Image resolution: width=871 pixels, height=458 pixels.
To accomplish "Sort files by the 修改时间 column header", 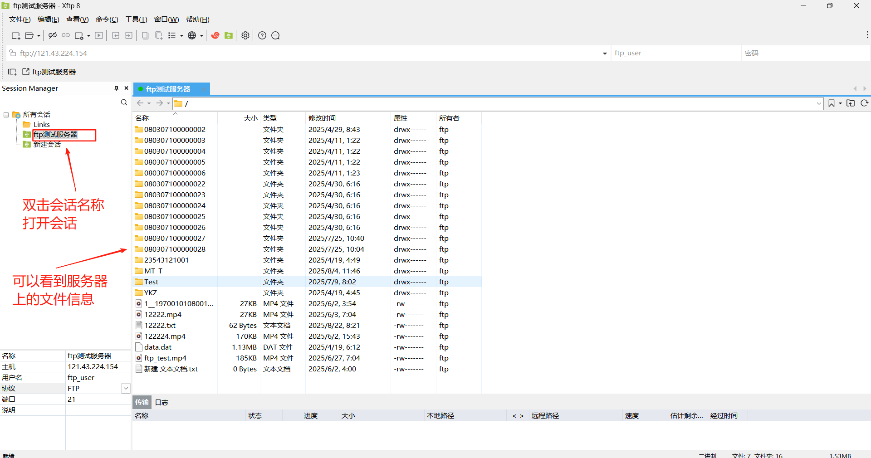I will click(348, 118).
